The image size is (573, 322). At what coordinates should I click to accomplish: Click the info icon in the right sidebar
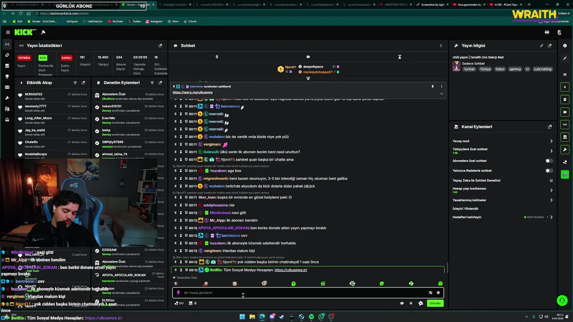click(565, 46)
